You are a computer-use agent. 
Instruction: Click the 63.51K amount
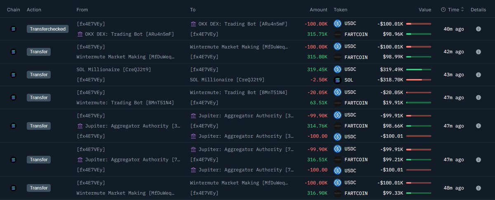pos(319,103)
